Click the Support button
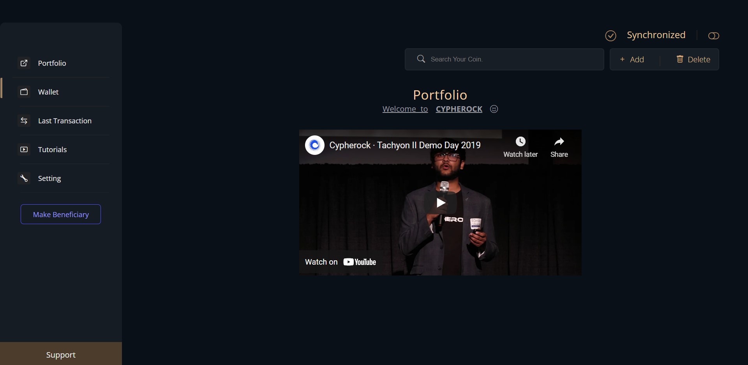 [x=61, y=354]
